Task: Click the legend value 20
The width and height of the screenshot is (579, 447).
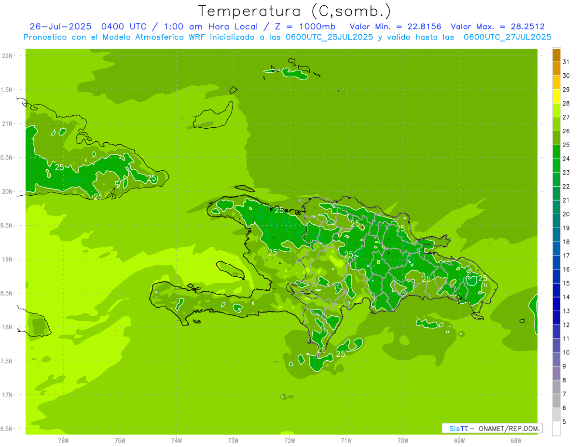Action: coord(566,214)
